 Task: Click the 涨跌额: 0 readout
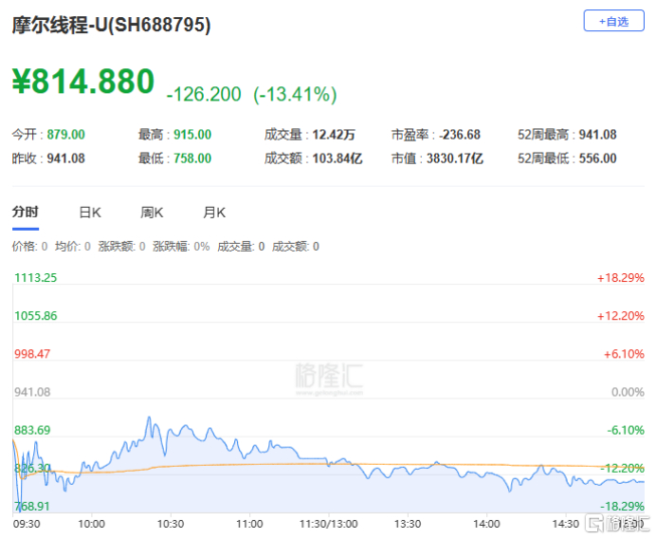coord(121,247)
